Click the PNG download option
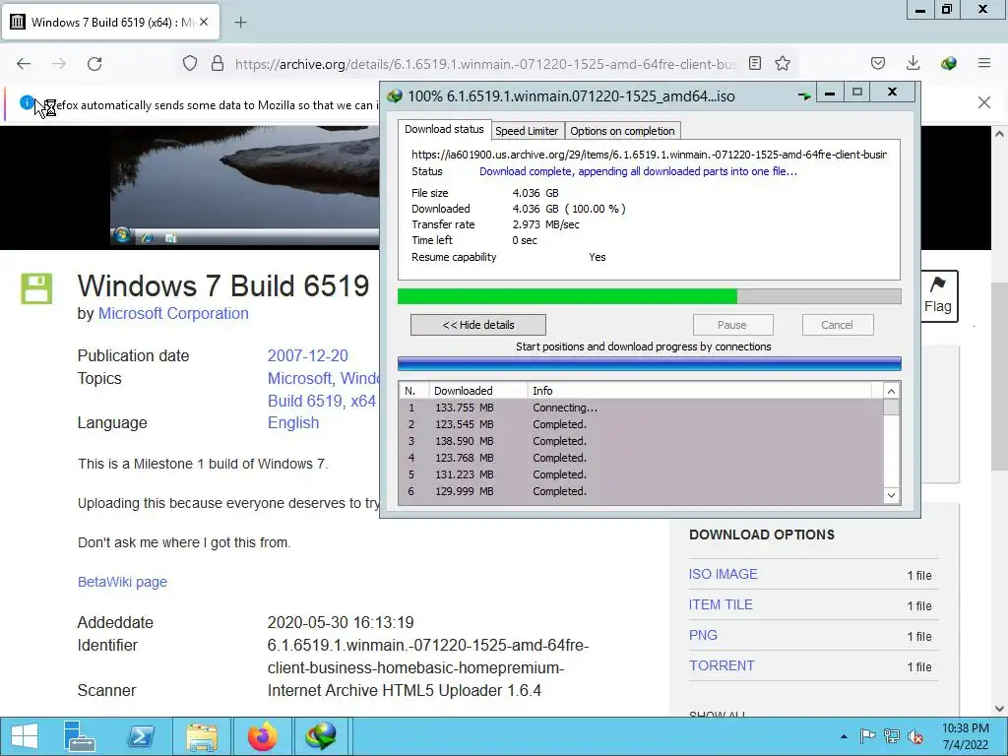This screenshot has height=756, width=1008. pyautogui.click(x=703, y=635)
